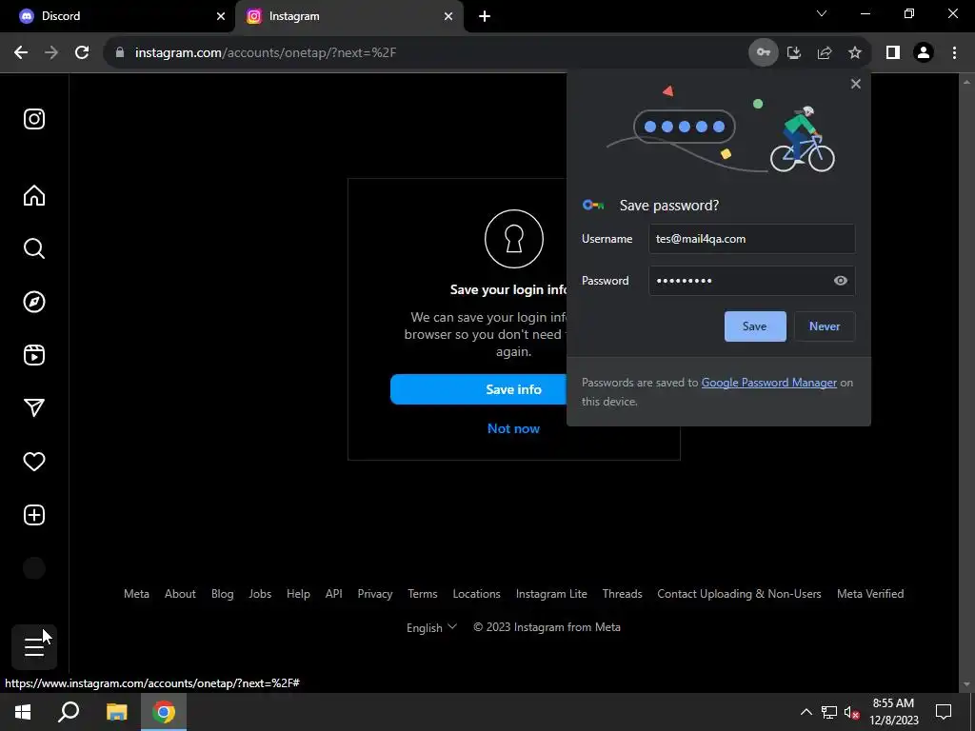Open Threads footer link
Image resolution: width=975 pixels, height=731 pixels.
(x=623, y=594)
